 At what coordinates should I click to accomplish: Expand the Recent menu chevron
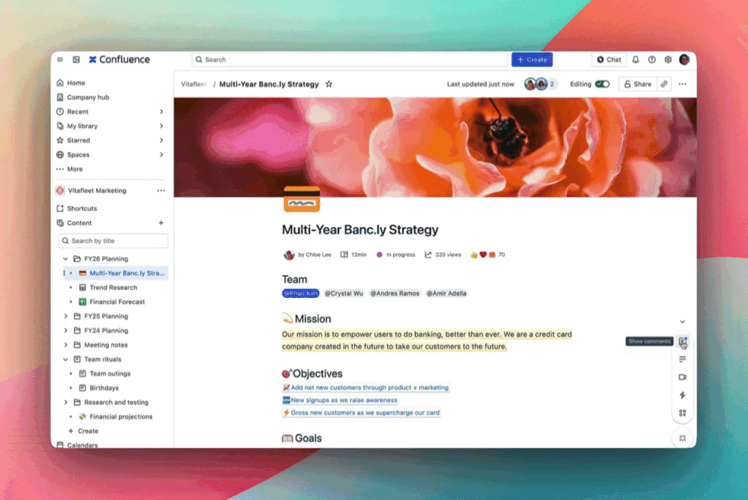161,112
